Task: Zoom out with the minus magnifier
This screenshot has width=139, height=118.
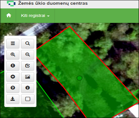Action: tap(28, 55)
